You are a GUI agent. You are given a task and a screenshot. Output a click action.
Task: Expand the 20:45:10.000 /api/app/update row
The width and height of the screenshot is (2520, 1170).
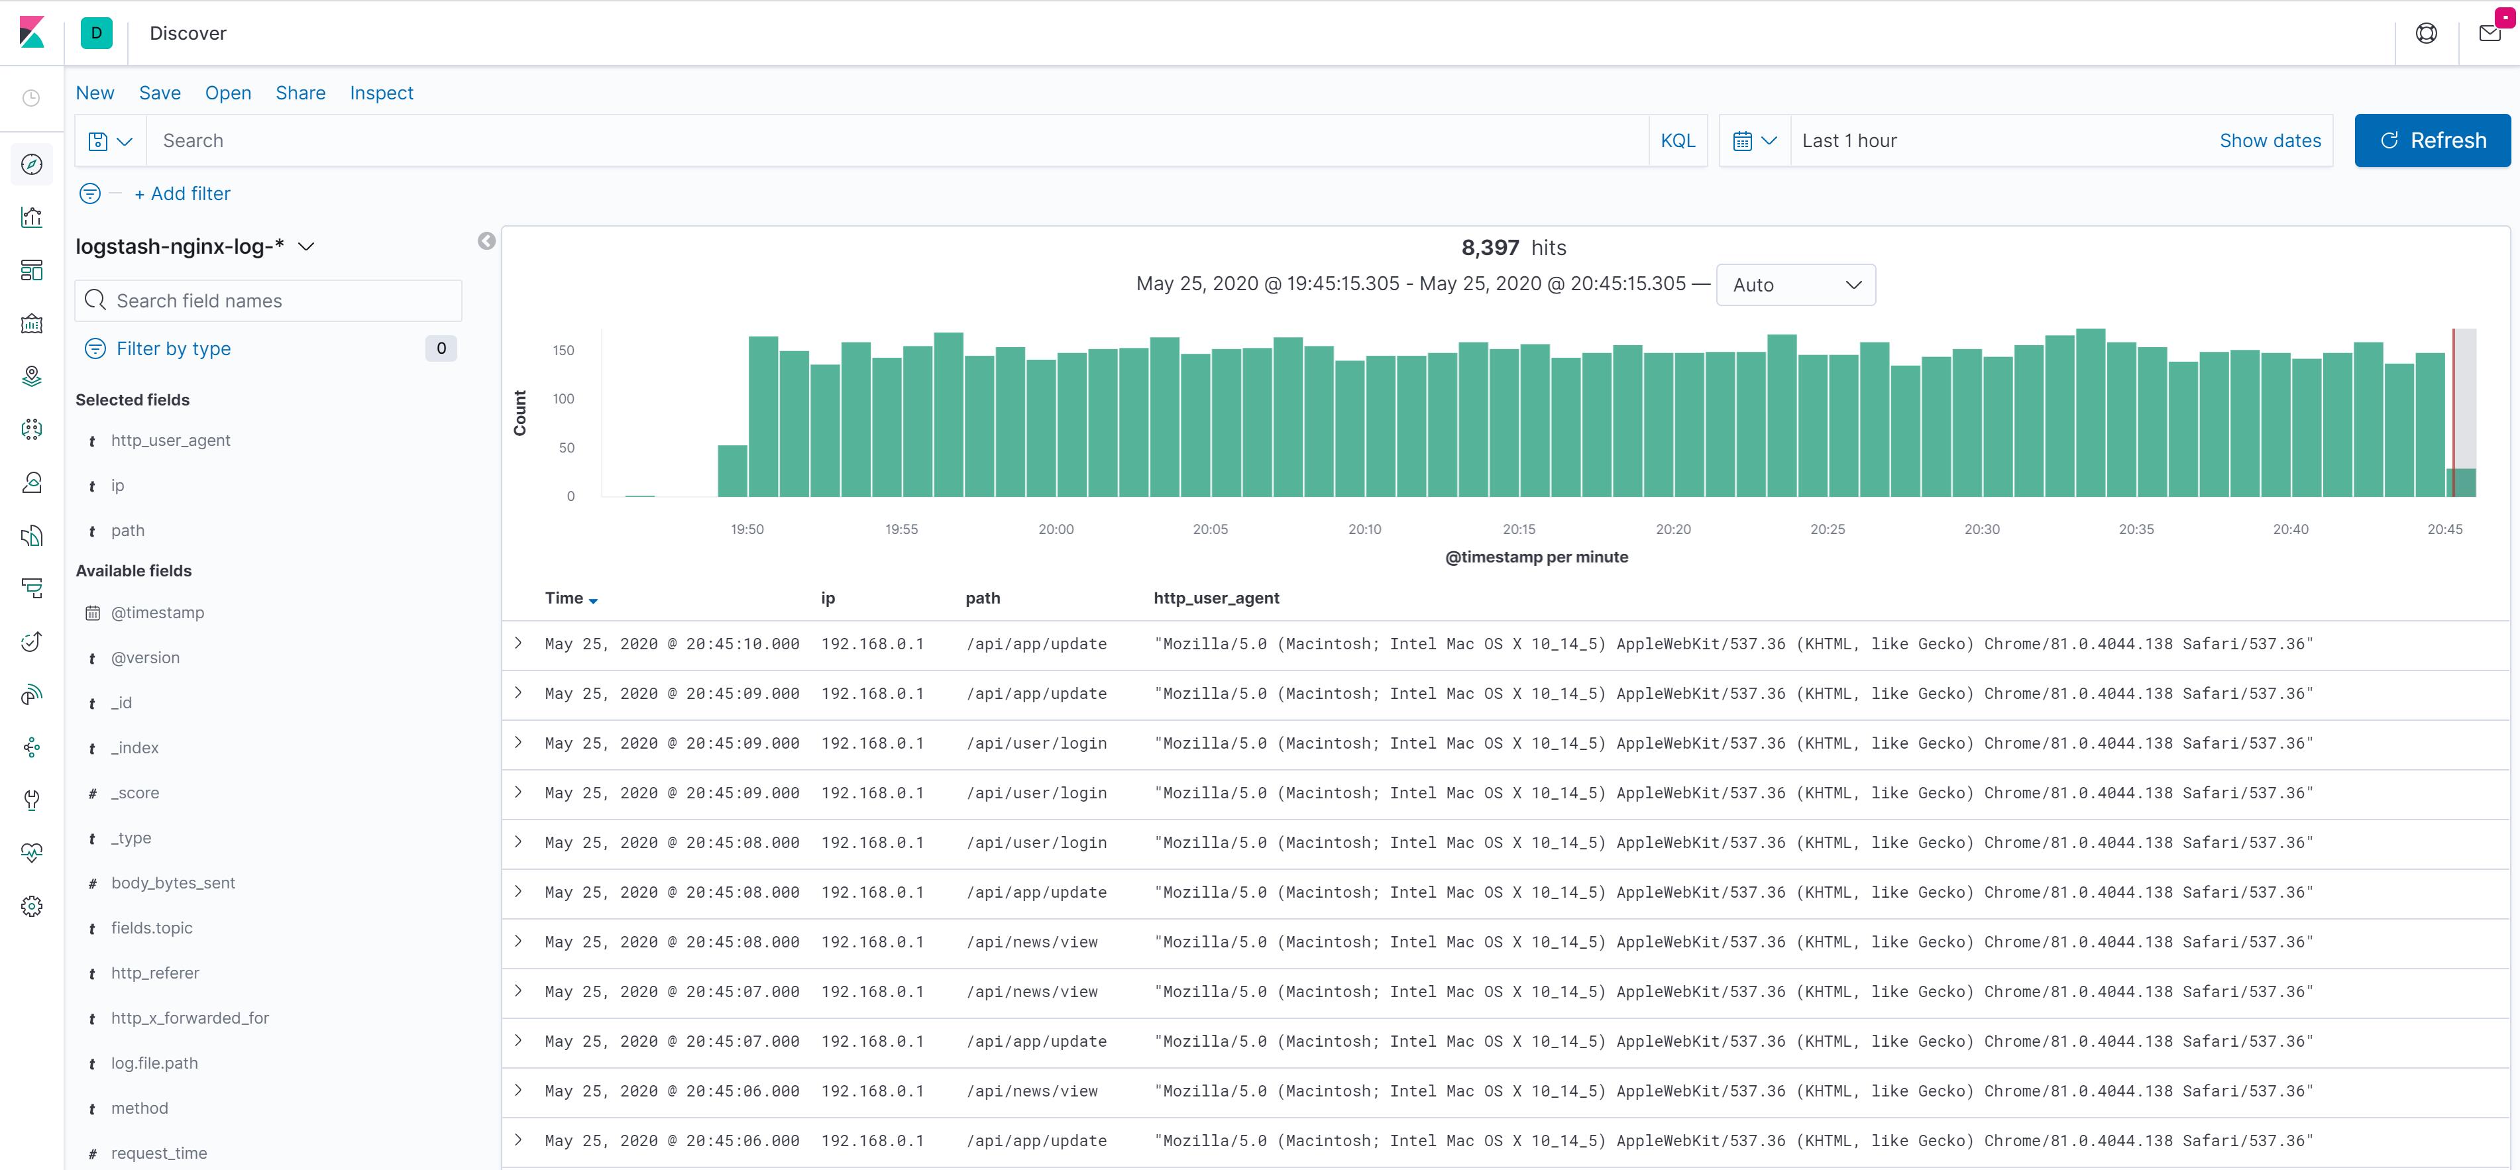518,643
